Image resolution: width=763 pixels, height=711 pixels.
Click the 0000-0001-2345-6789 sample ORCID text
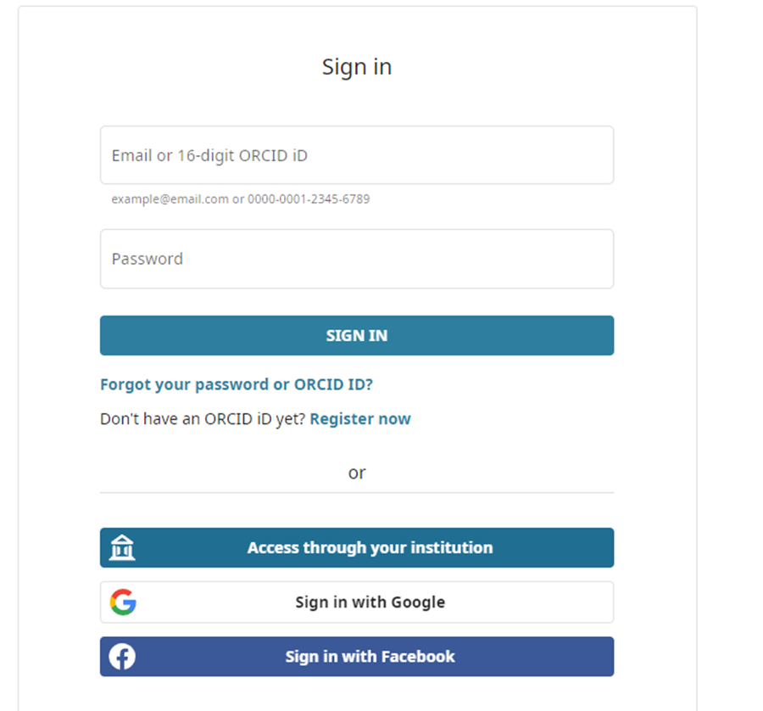(x=309, y=199)
